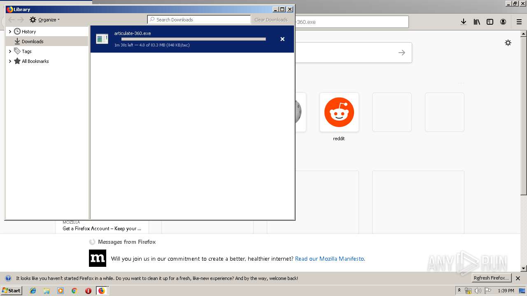Select Tags in Library sidebar

click(x=27, y=51)
